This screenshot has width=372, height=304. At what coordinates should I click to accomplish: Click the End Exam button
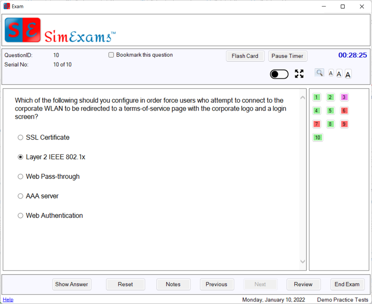coord(347,284)
